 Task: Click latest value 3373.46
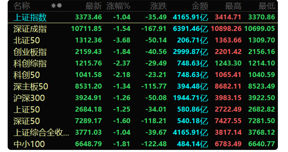tap(88, 17)
